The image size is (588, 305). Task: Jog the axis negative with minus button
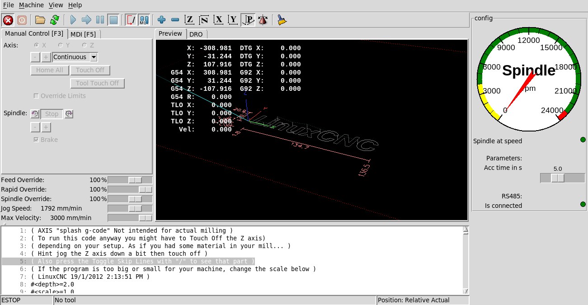[x=35, y=57]
